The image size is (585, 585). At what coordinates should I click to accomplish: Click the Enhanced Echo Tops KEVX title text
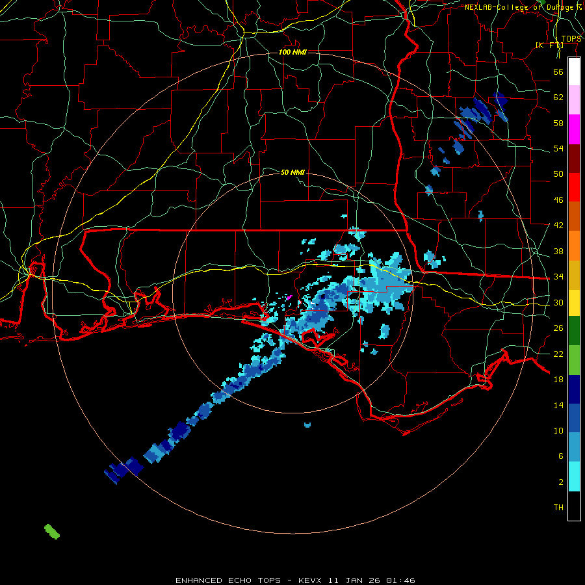point(295,580)
